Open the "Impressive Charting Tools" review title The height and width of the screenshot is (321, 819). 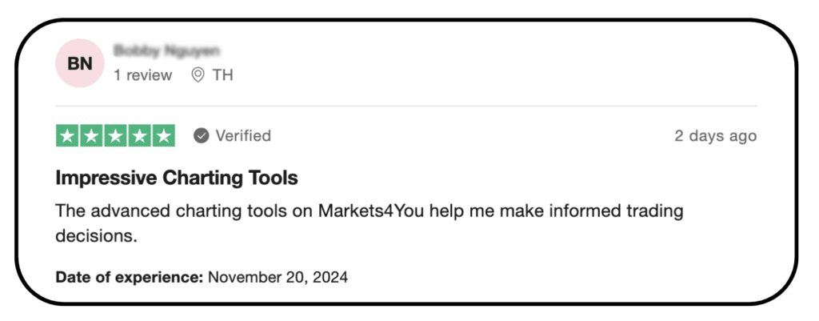pos(176,178)
